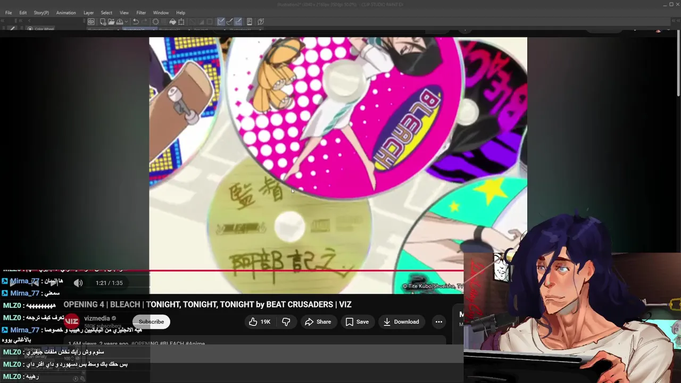Click the Clip Studio support help icon
The width and height of the screenshot is (681, 383).
[261, 22]
